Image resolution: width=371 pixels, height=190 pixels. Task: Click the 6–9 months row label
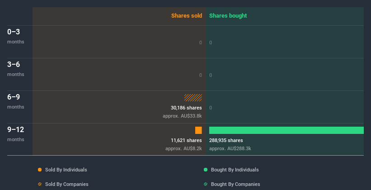click(16, 101)
